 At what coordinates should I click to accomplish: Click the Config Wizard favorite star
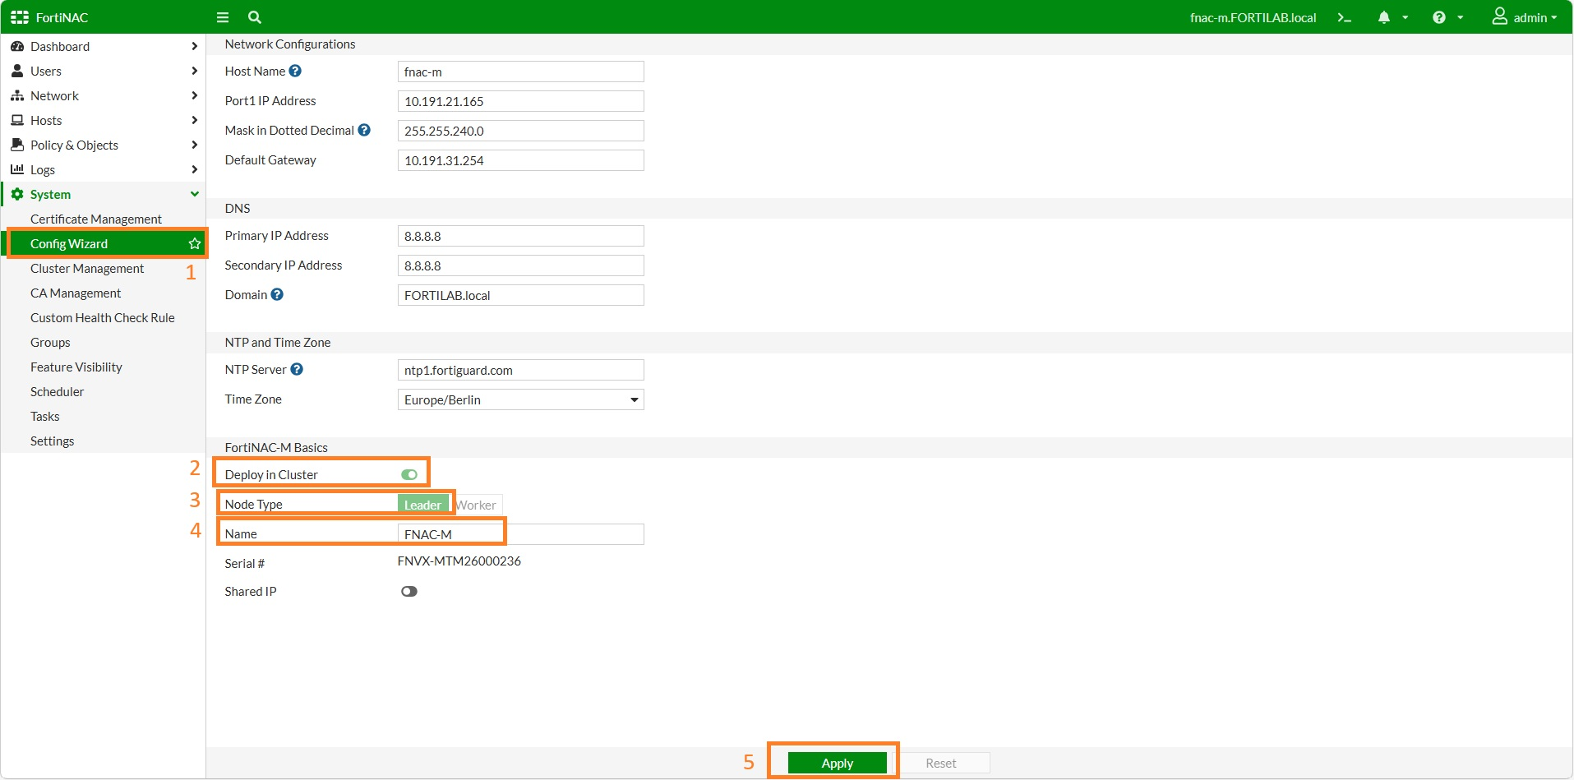(195, 243)
